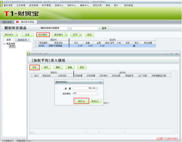Viewport: 182px width, 142px height.
Task: Click the 批次 column header
Action: click(x=38, y=76)
